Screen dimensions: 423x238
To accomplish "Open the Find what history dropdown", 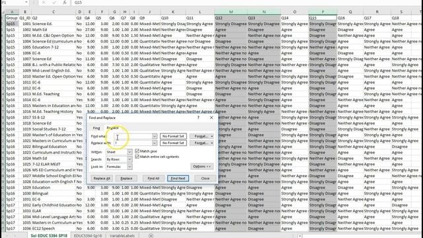I will tap(154, 136).
